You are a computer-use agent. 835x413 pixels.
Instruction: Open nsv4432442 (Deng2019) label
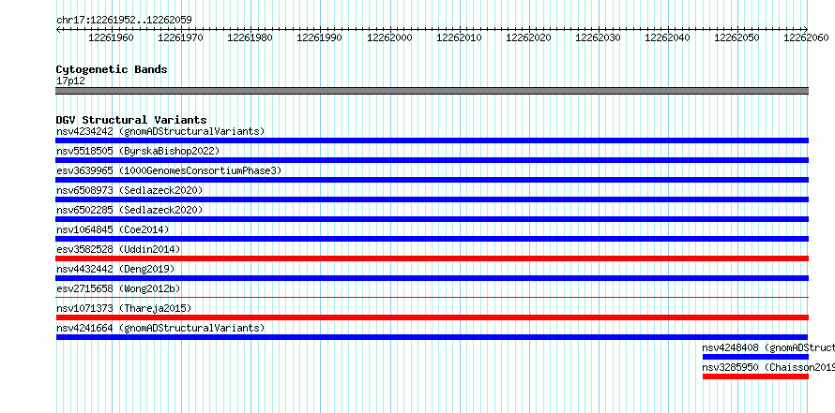115,269
